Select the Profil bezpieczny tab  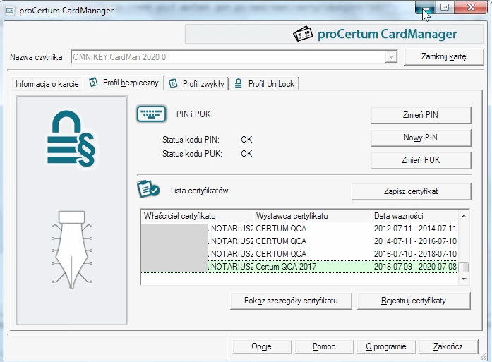124,83
